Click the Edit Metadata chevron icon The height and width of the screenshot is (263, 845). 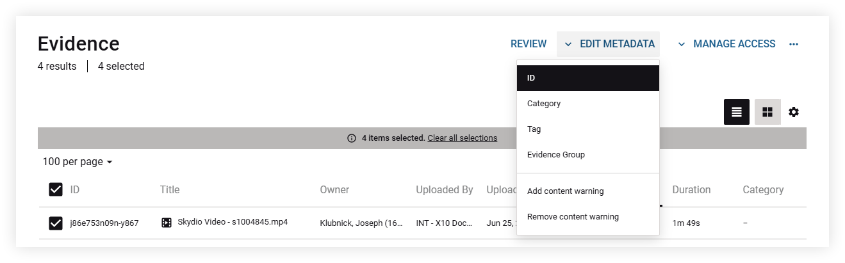tap(568, 44)
